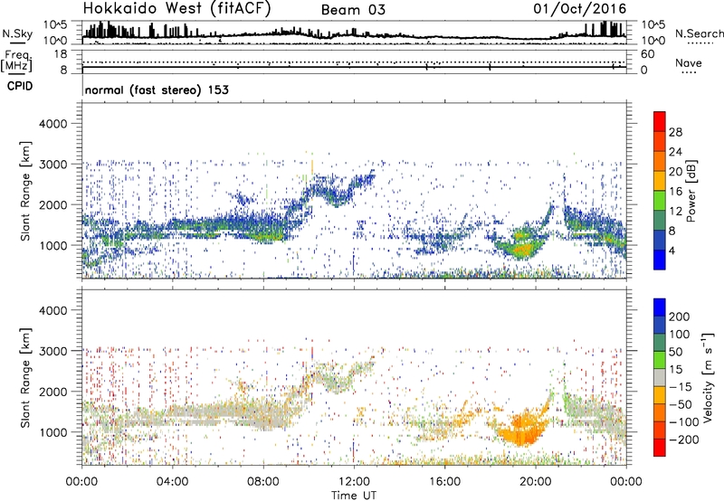
Task: Click the "20" power colorbar label
Action: [675, 172]
